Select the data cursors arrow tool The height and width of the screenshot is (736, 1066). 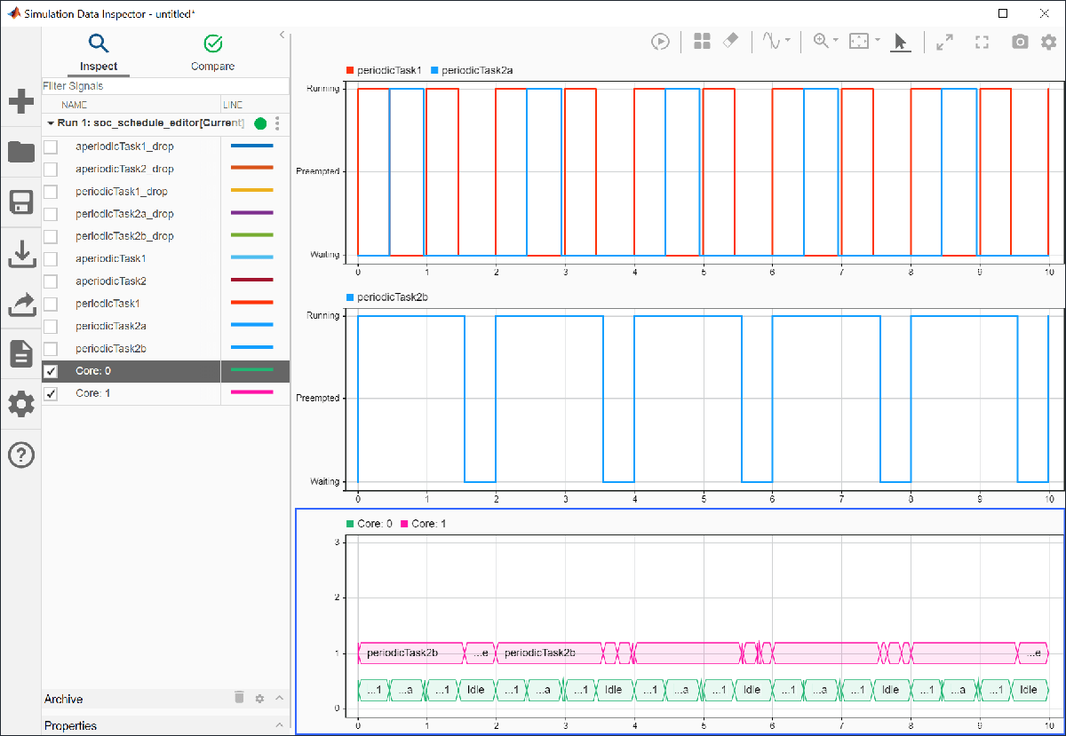click(900, 42)
